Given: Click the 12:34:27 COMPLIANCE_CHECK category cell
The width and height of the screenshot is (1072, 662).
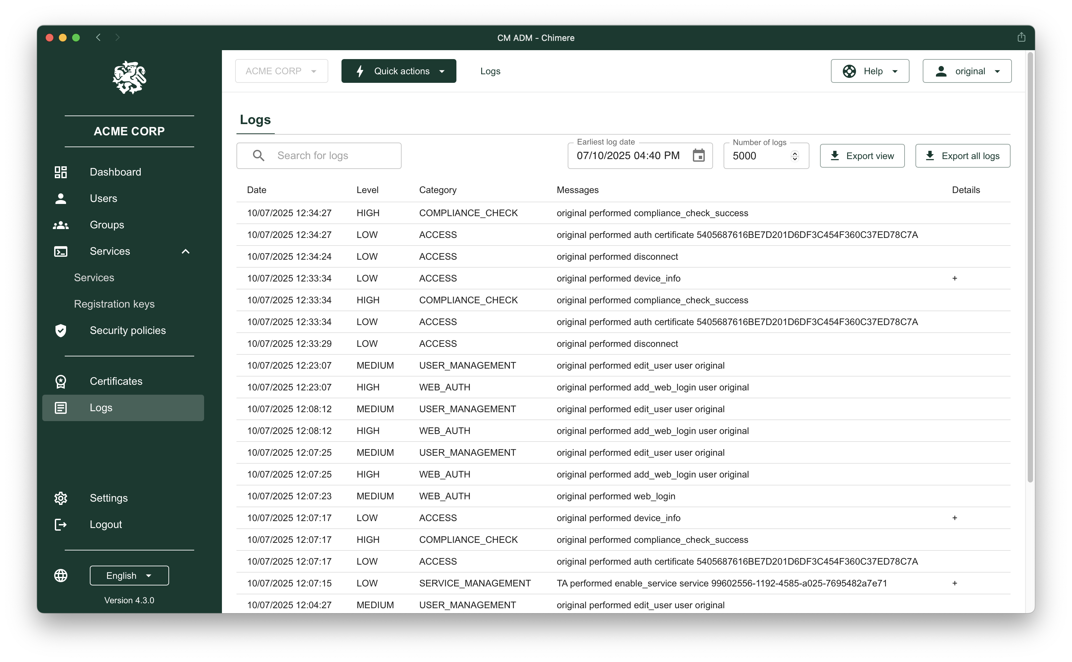Looking at the screenshot, I should [x=468, y=213].
